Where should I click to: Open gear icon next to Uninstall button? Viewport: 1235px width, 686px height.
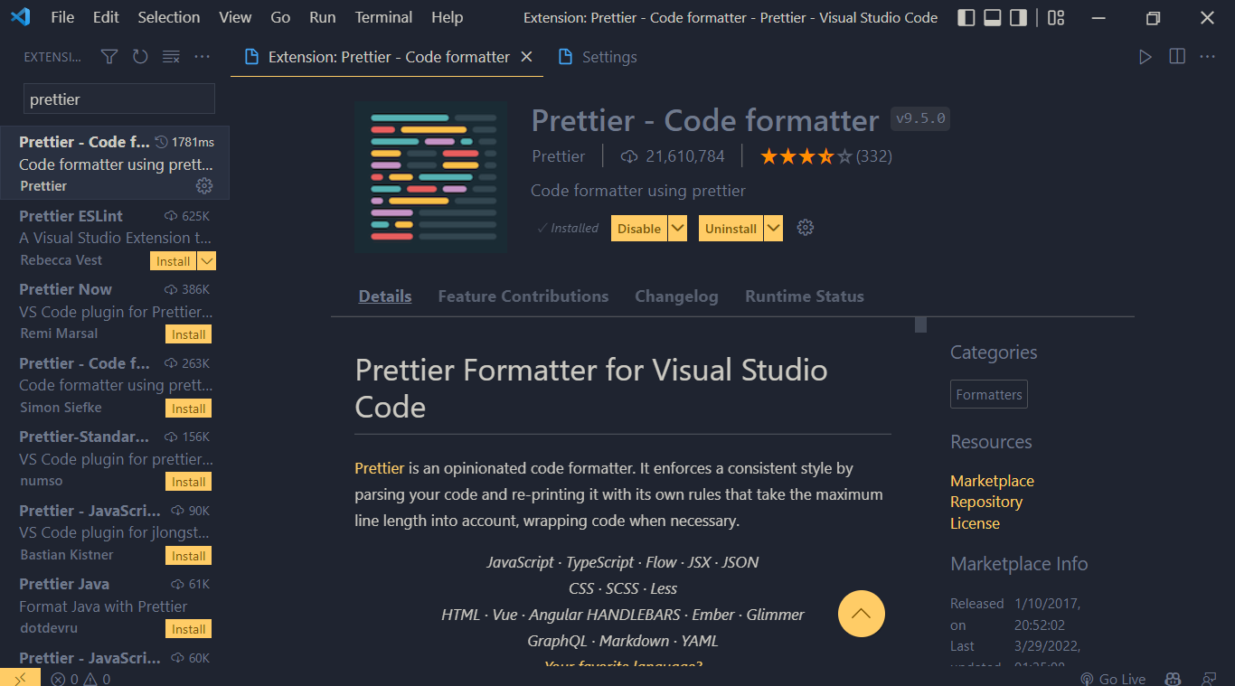(806, 228)
